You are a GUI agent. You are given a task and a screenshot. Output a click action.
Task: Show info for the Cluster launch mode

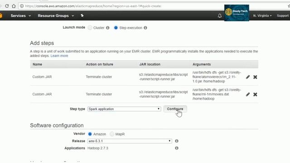pyautogui.click(x=108, y=28)
